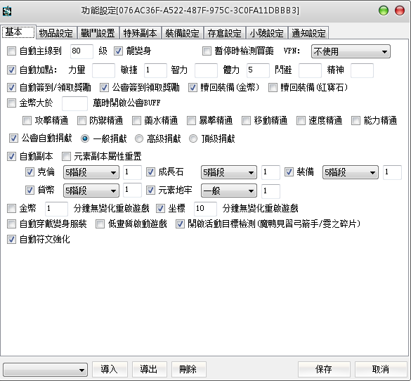Click the red round close button
The width and height of the screenshot is (411, 381).
400,11
